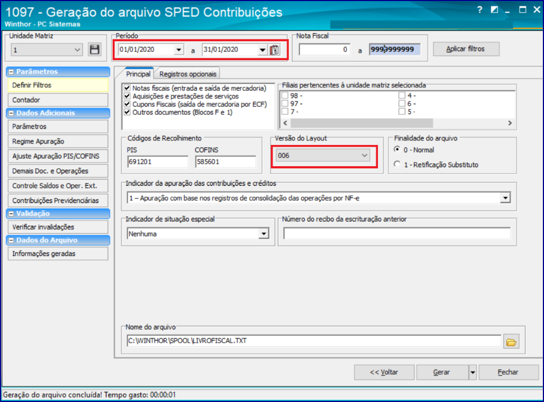Open Contribuições Previdenciárias item
Viewport: 544px width, 402px height.
(58, 201)
